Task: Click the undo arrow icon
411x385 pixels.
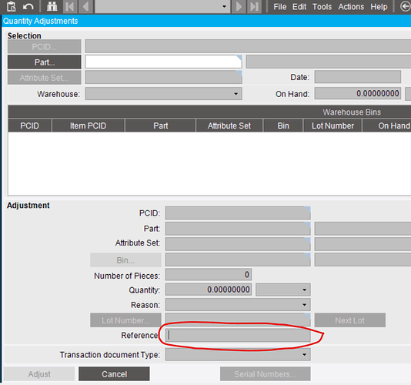Action: [28, 7]
